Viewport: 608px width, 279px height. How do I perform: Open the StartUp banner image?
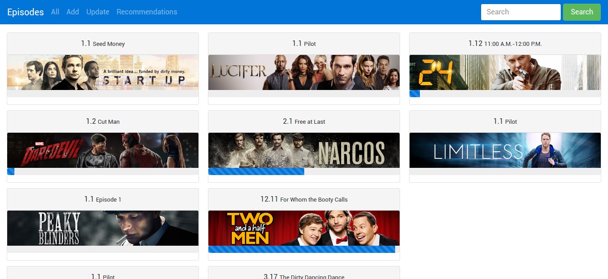coord(103,72)
